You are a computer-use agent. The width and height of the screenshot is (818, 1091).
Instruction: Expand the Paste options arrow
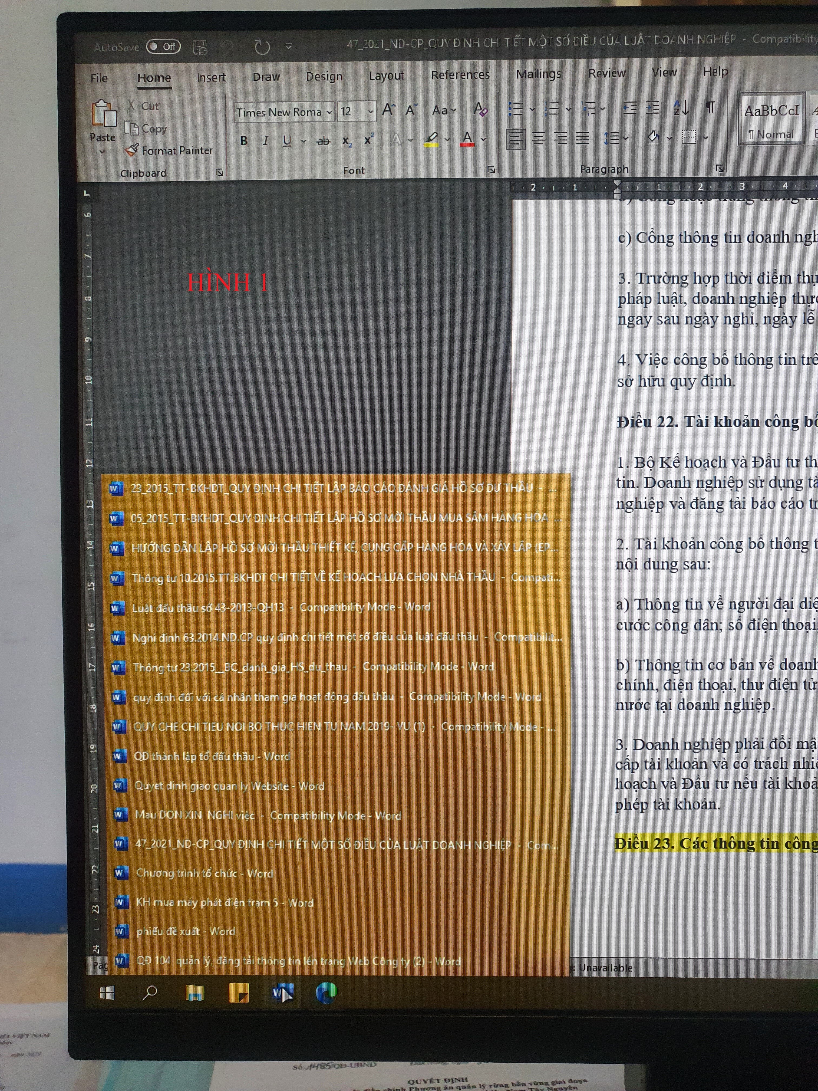(x=103, y=152)
